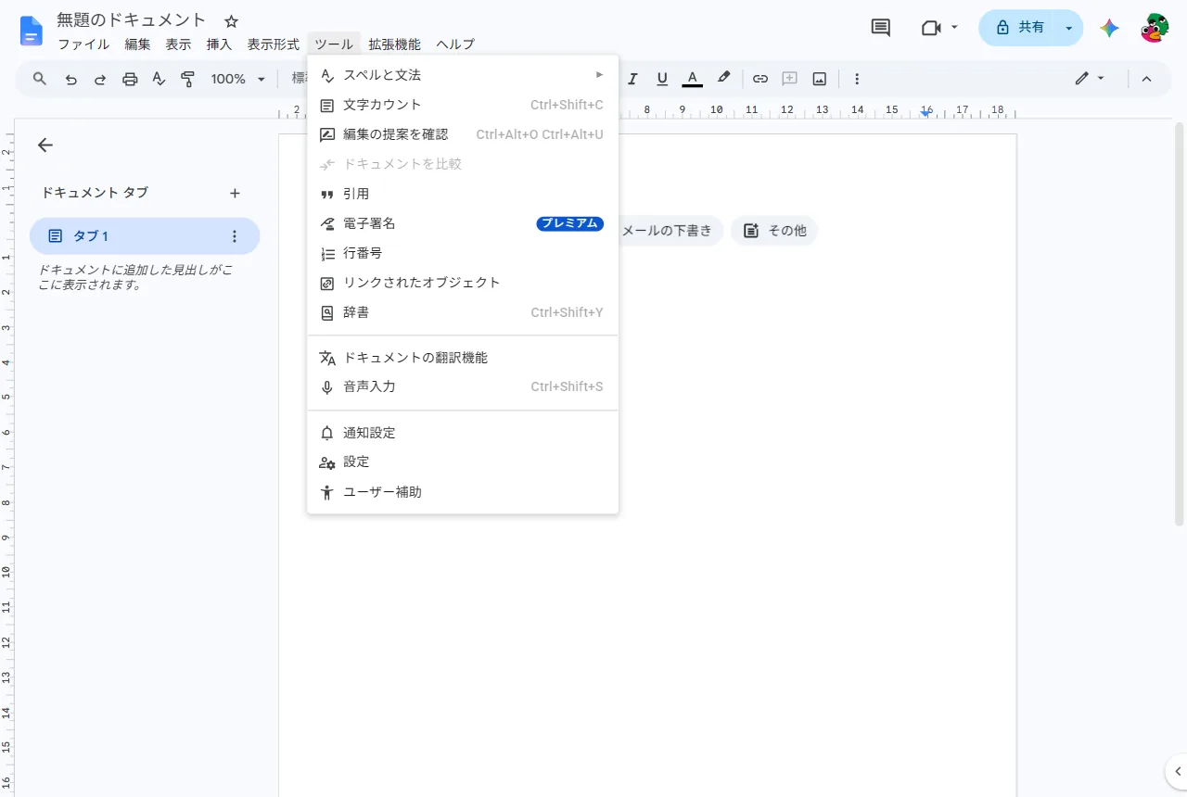Close the open ツール menu
The image size is (1187, 797).
[x=333, y=44]
